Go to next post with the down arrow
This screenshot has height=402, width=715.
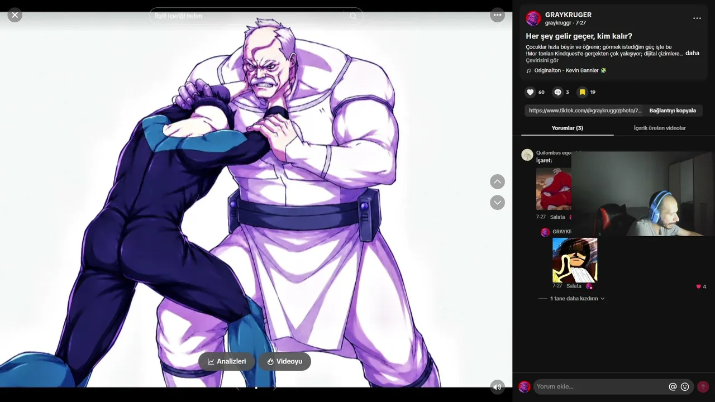click(x=497, y=202)
